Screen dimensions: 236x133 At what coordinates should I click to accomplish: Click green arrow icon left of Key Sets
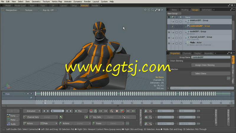86,117
